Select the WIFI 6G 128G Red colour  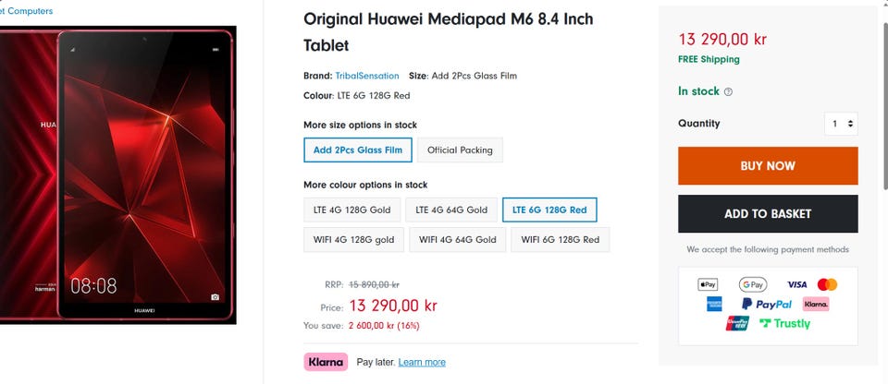point(560,240)
